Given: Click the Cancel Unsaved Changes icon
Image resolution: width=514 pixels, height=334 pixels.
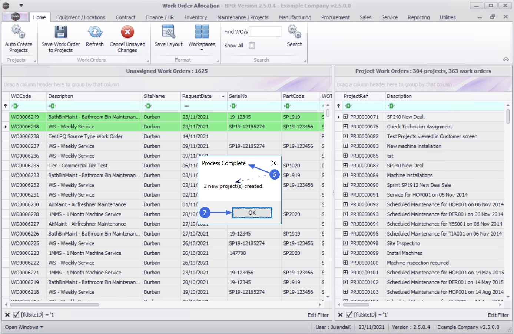Looking at the screenshot, I should click(127, 32).
